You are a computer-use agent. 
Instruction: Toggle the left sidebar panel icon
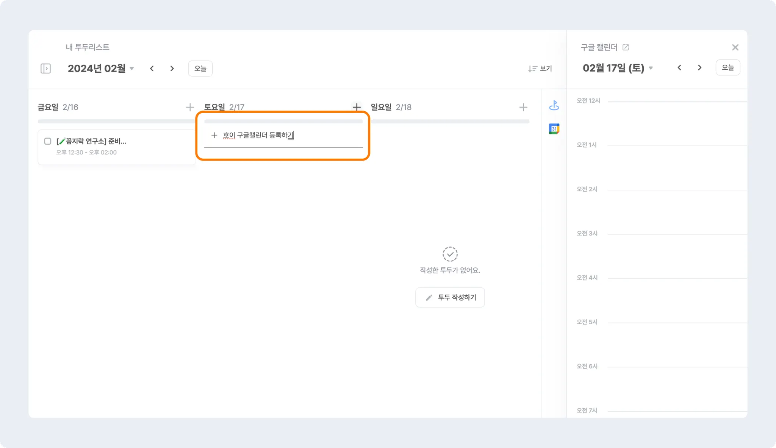[45, 69]
